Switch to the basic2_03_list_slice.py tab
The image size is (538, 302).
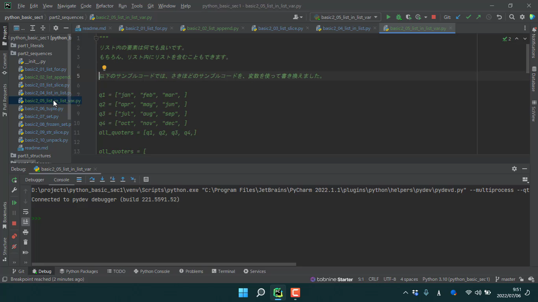[x=280, y=28]
